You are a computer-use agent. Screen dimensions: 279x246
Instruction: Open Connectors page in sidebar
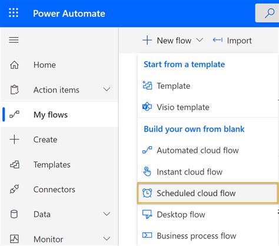coord(59,189)
